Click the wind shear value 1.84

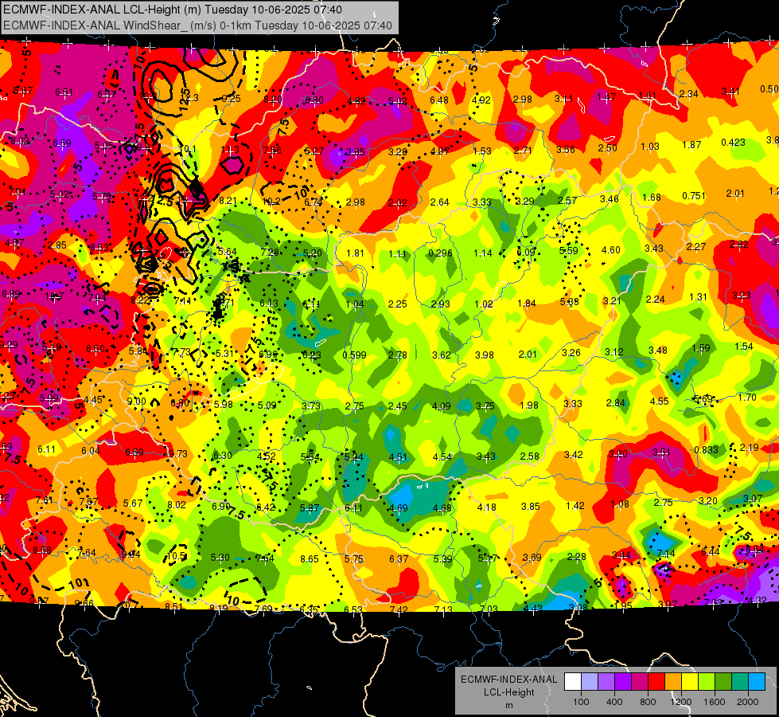click(526, 304)
